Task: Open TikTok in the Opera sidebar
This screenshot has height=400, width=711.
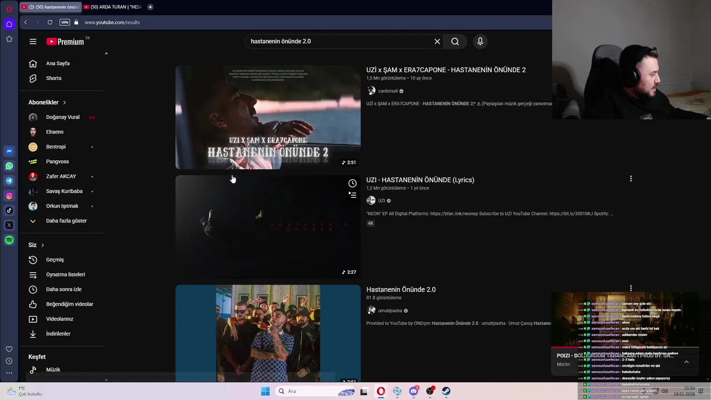Action: (x=9, y=211)
